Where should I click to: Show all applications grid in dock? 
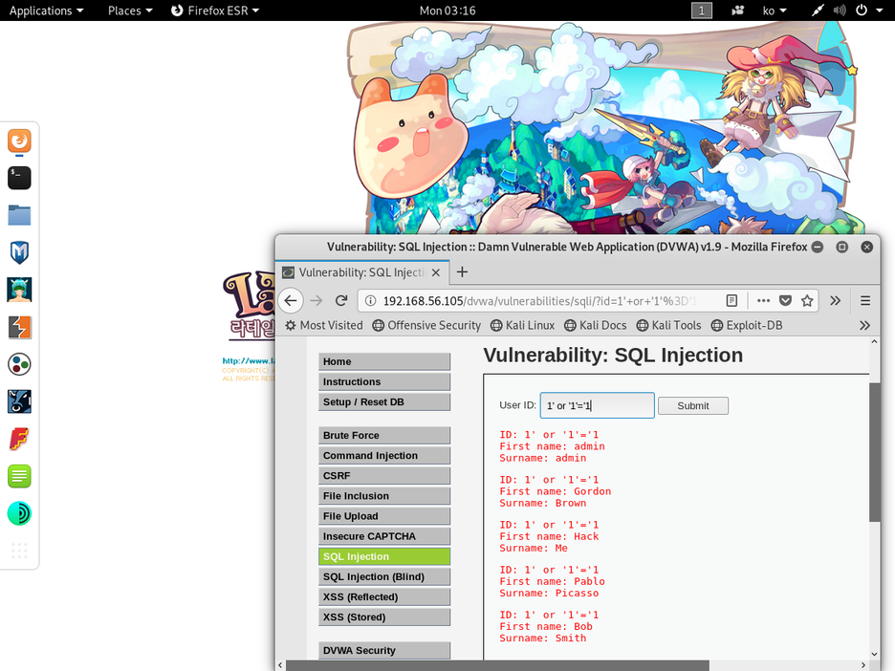[x=19, y=551]
